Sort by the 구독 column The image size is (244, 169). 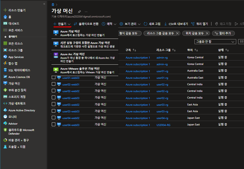point(131,50)
